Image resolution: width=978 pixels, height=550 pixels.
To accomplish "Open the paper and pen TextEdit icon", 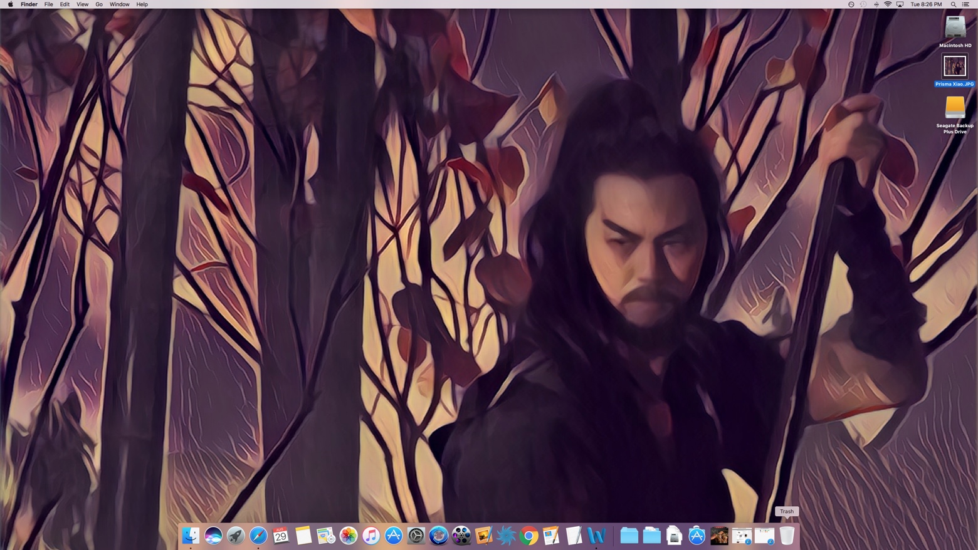I will tap(574, 536).
